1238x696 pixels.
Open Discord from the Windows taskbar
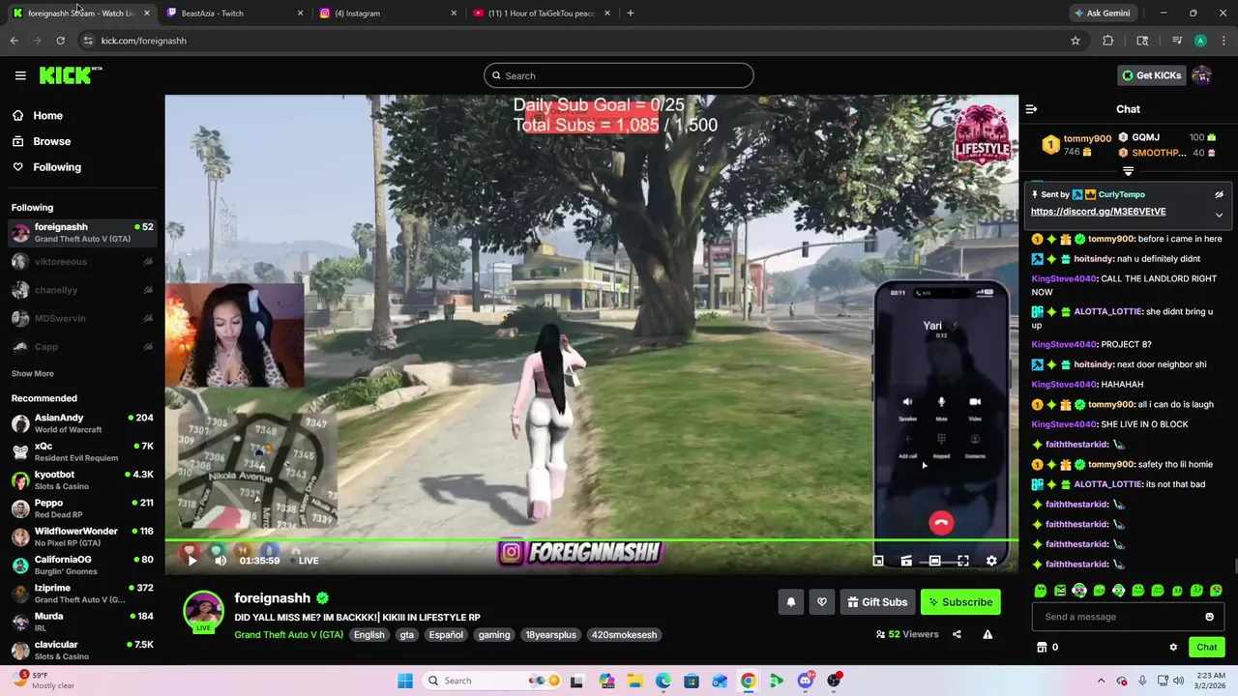click(805, 681)
